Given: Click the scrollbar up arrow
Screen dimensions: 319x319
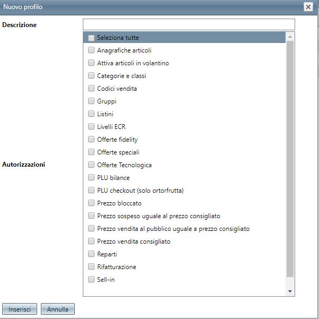Looking at the screenshot, I should point(290,37).
